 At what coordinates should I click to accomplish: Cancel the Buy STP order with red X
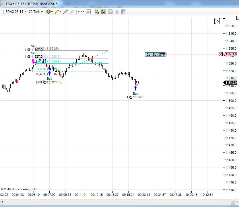tap(221, 54)
